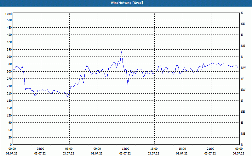
Task: Pick the 180 degree axis label
Action: [9, 101]
